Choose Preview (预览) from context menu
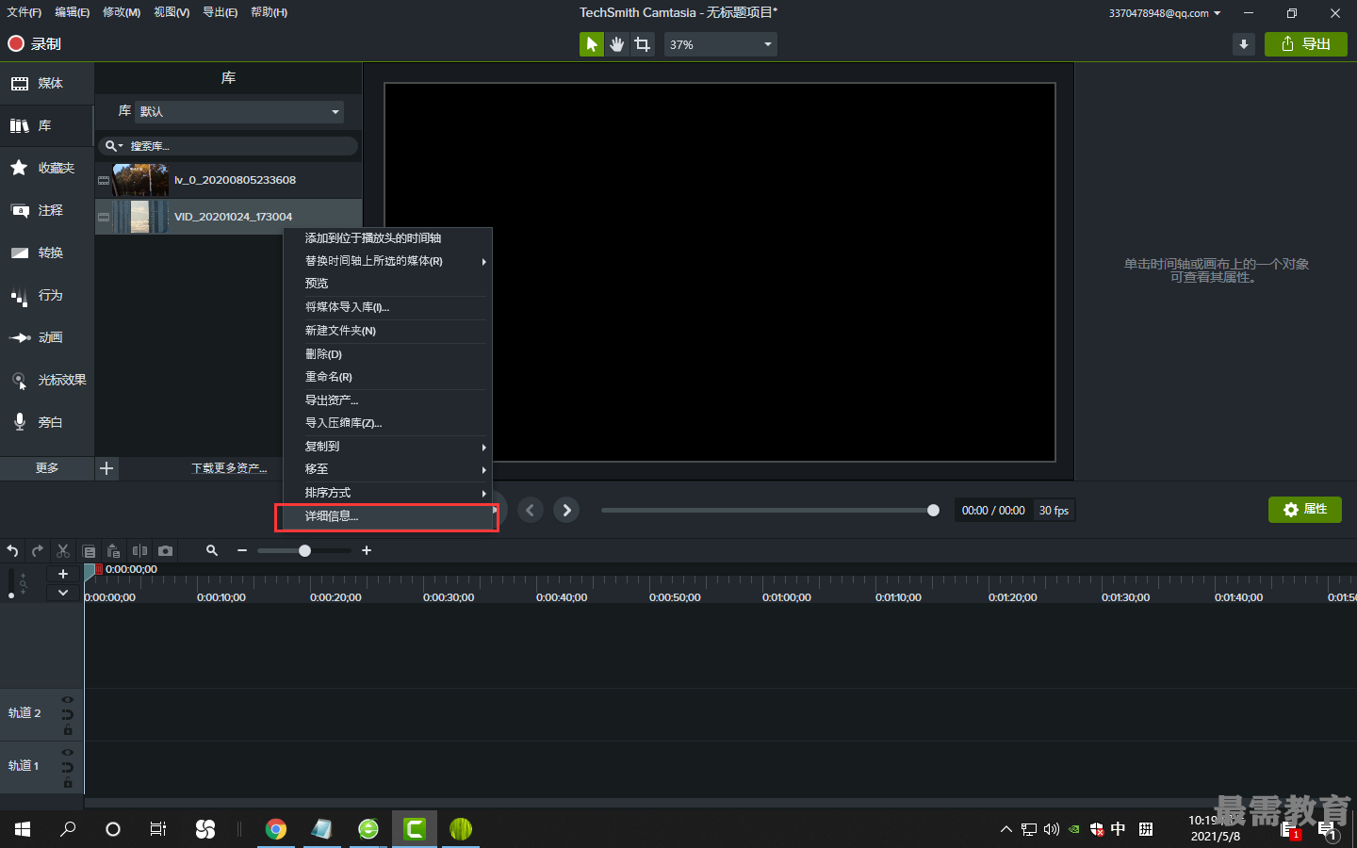Image resolution: width=1357 pixels, height=848 pixels. (387, 284)
